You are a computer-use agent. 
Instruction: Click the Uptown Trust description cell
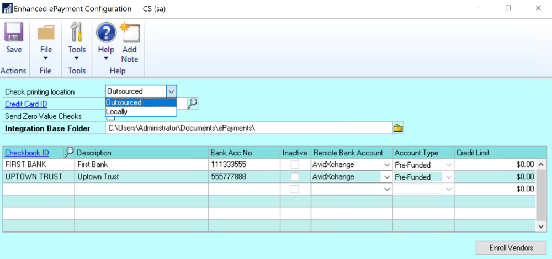(x=141, y=177)
